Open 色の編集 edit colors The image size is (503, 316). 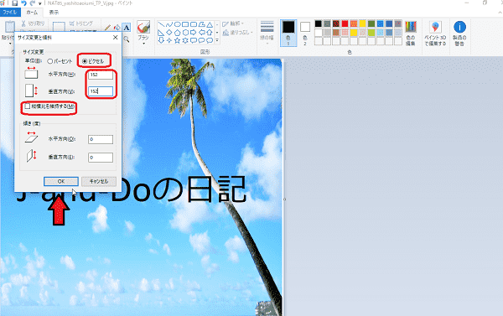(x=411, y=33)
